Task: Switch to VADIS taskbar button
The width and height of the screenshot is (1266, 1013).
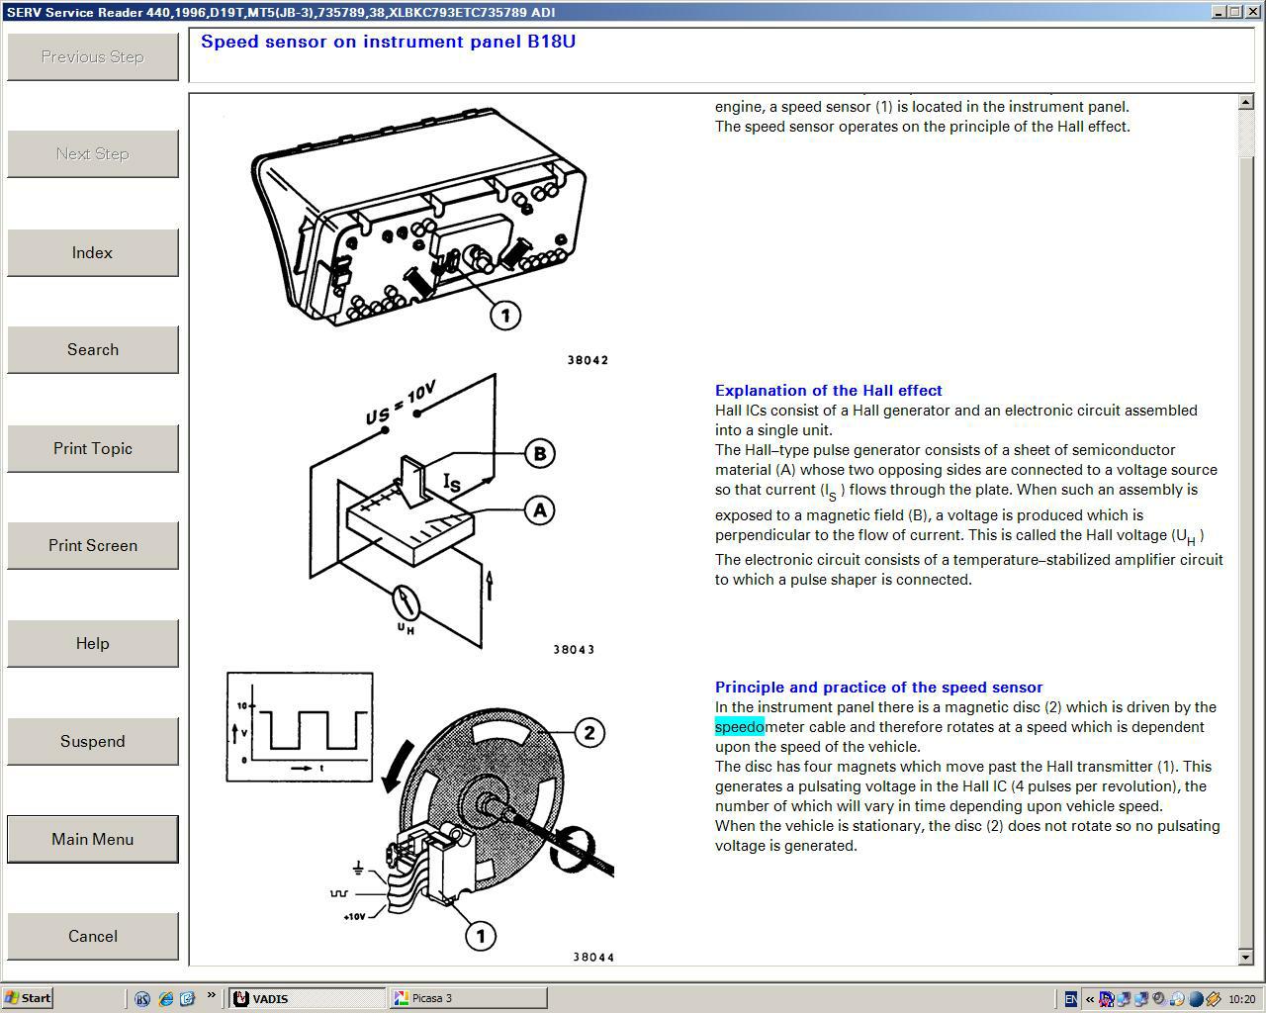Action: tap(308, 998)
